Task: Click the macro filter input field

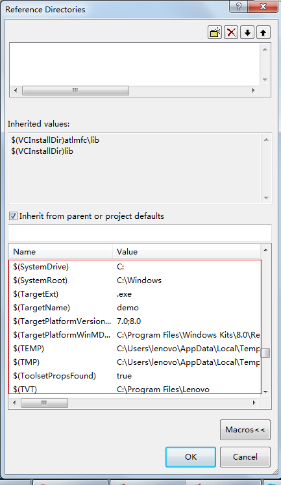Action: coord(140,232)
